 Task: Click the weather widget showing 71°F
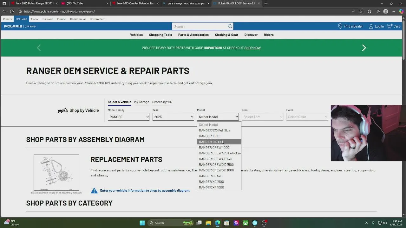[12, 223]
